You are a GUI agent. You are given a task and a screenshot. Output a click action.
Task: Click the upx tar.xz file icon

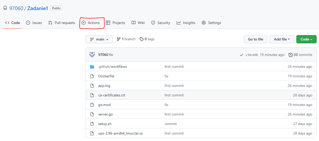point(92,134)
